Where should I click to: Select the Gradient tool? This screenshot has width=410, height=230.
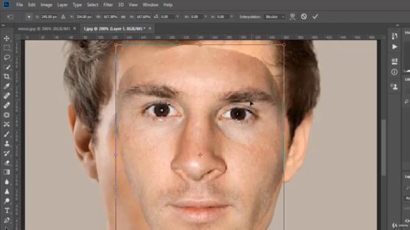click(x=7, y=172)
